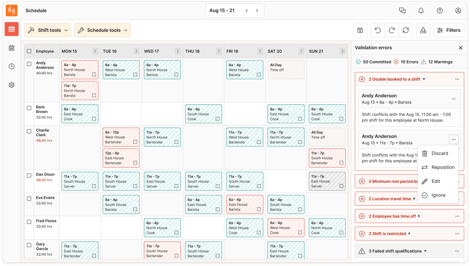Click the undo icon
470x266 pixels.
coord(378,30)
